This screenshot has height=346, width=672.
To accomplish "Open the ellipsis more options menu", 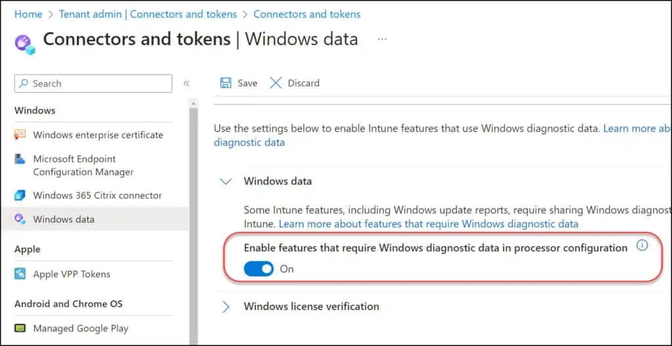I will coord(382,39).
